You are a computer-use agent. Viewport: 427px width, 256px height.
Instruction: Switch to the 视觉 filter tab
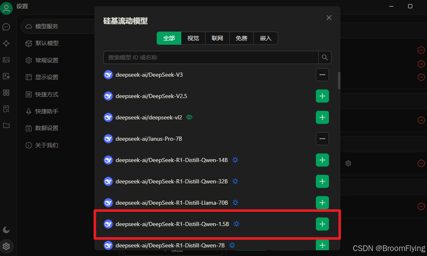pos(193,38)
